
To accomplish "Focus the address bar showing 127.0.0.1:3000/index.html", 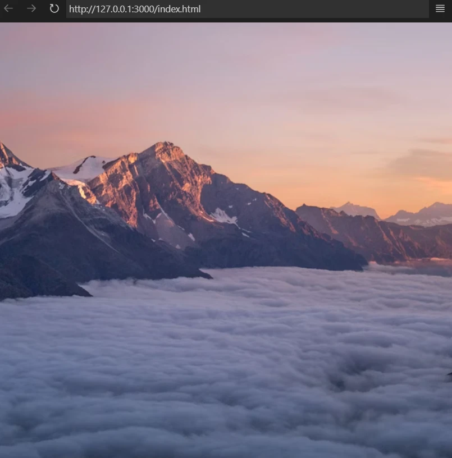I will click(x=248, y=9).
